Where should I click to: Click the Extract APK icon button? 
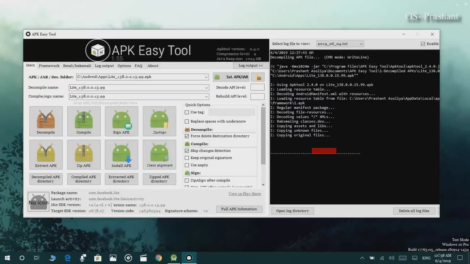46,154
